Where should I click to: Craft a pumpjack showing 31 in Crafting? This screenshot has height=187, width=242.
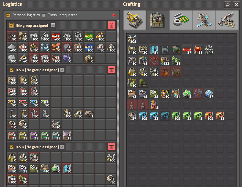(x=176, y=61)
